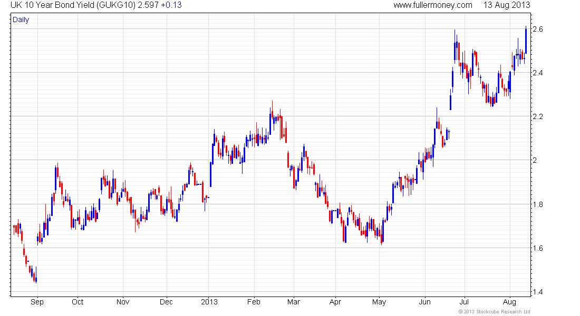Viewport: 580px width, 316px height.
Task: Click the change value '+0.13'
Action: coord(171,5)
